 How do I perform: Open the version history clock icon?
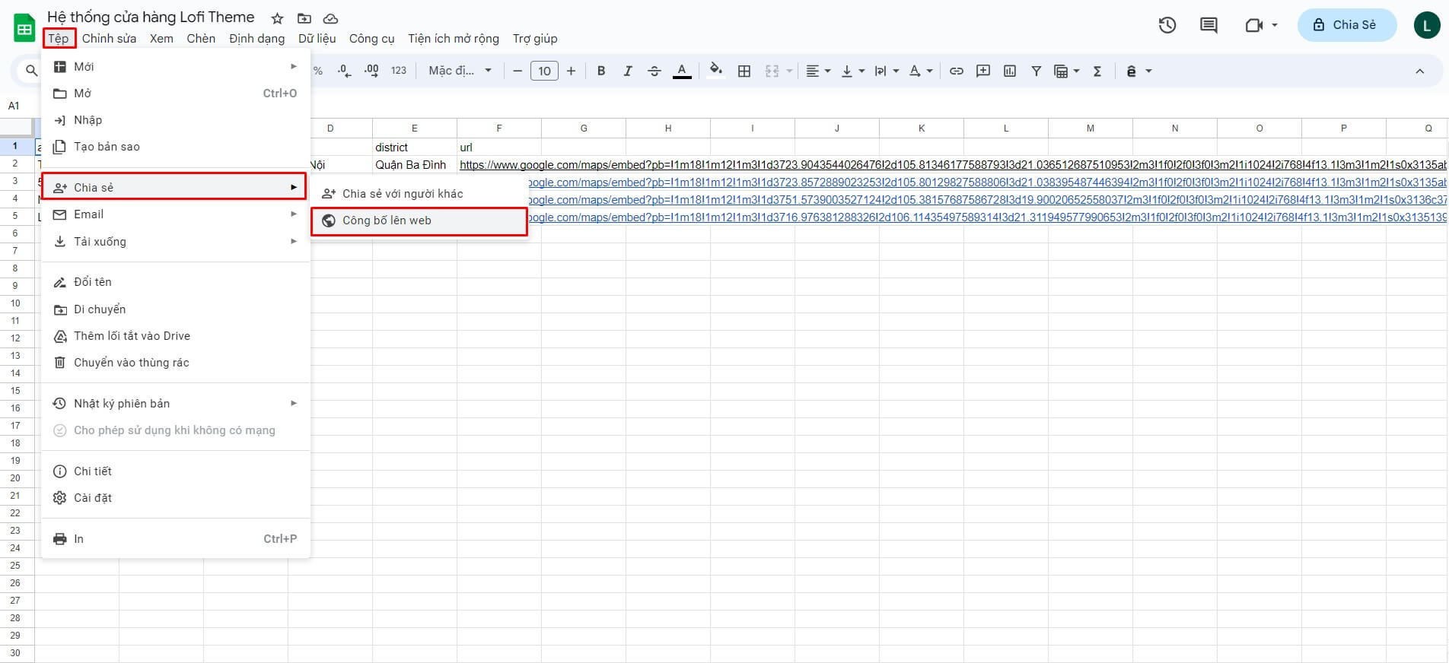pos(1167,25)
